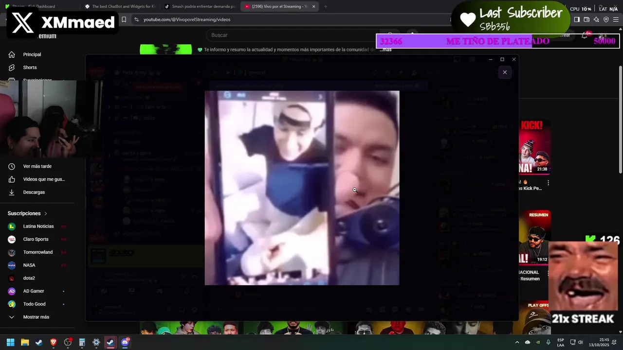Image resolution: width=623 pixels, height=350 pixels.
Task: Open the gear app in taskbar
Action: point(96,342)
